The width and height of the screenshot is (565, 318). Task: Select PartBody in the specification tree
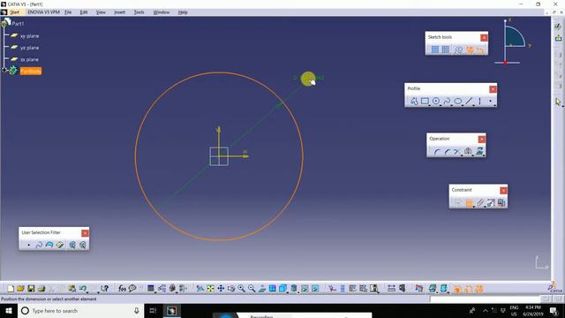[31, 72]
